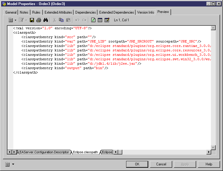Open the Dependencies tab

coord(85,12)
